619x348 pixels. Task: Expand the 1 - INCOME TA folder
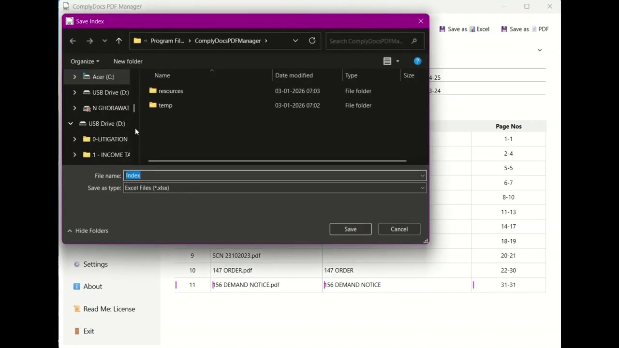point(74,155)
